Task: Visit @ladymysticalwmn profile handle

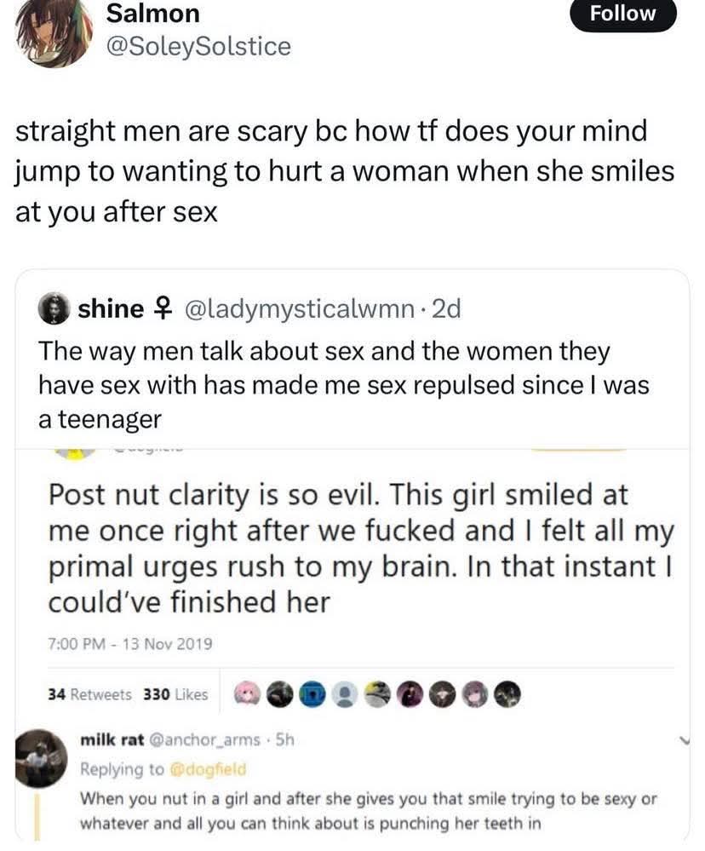Action: click(x=300, y=309)
